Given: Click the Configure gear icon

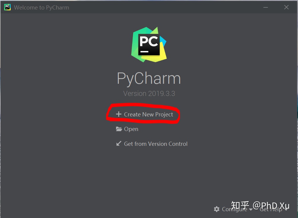Looking at the screenshot, I should click(x=217, y=209).
